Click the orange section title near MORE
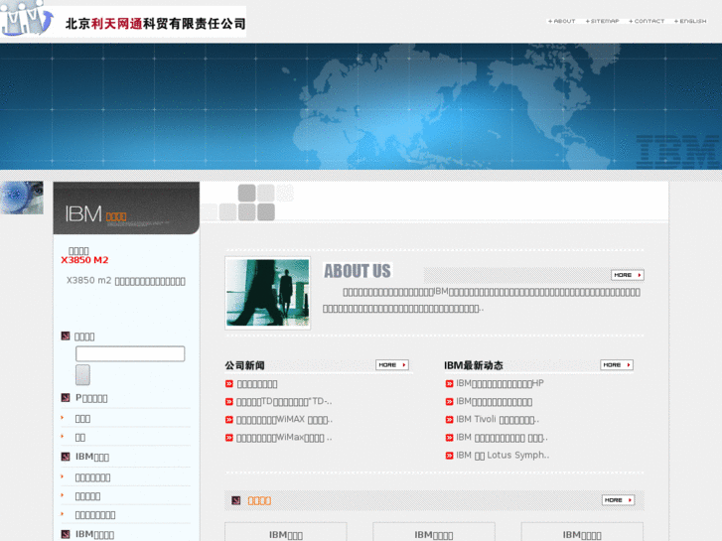The width and height of the screenshot is (722, 541). coord(259,500)
